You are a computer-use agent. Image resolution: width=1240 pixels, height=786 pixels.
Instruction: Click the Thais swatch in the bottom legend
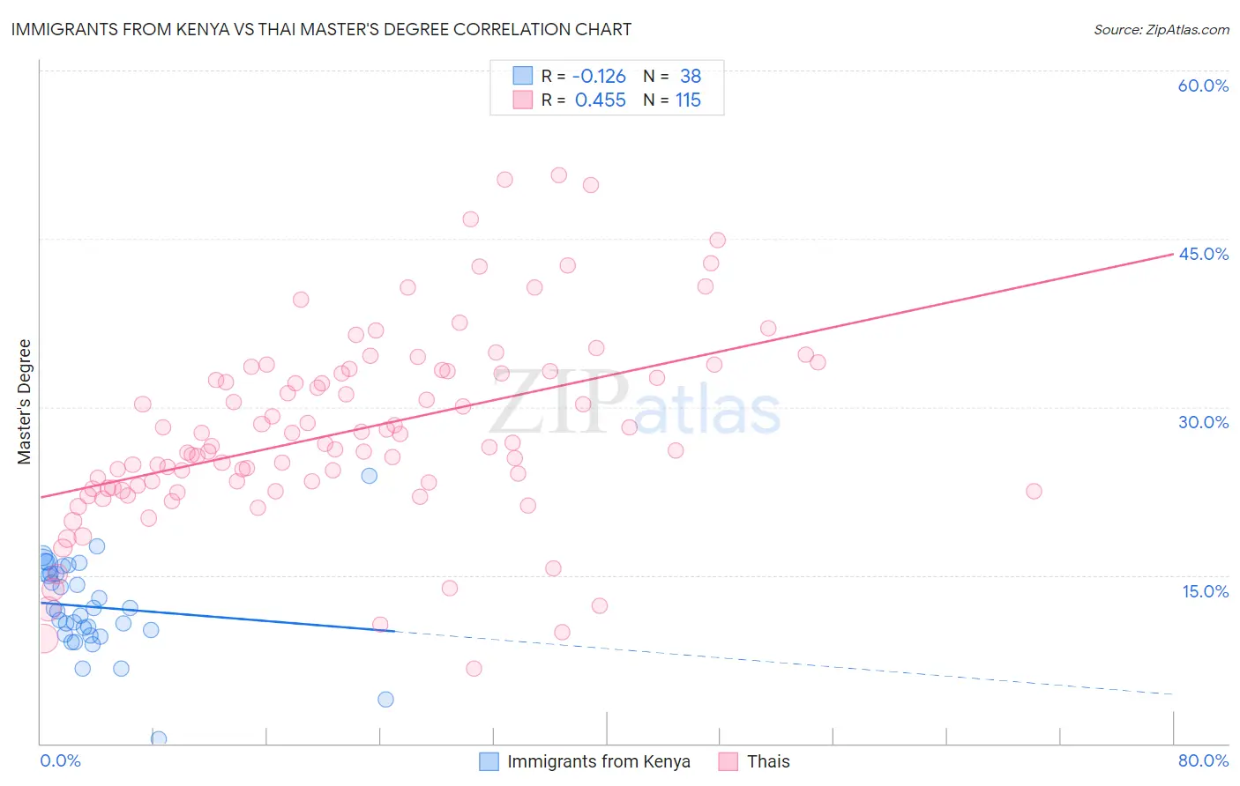(728, 761)
